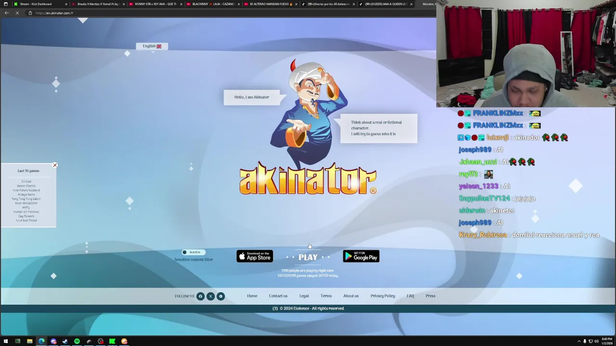Select '50 Cent' in last games list
This screenshot has height=346, width=616.
pyautogui.click(x=26, y=182)
